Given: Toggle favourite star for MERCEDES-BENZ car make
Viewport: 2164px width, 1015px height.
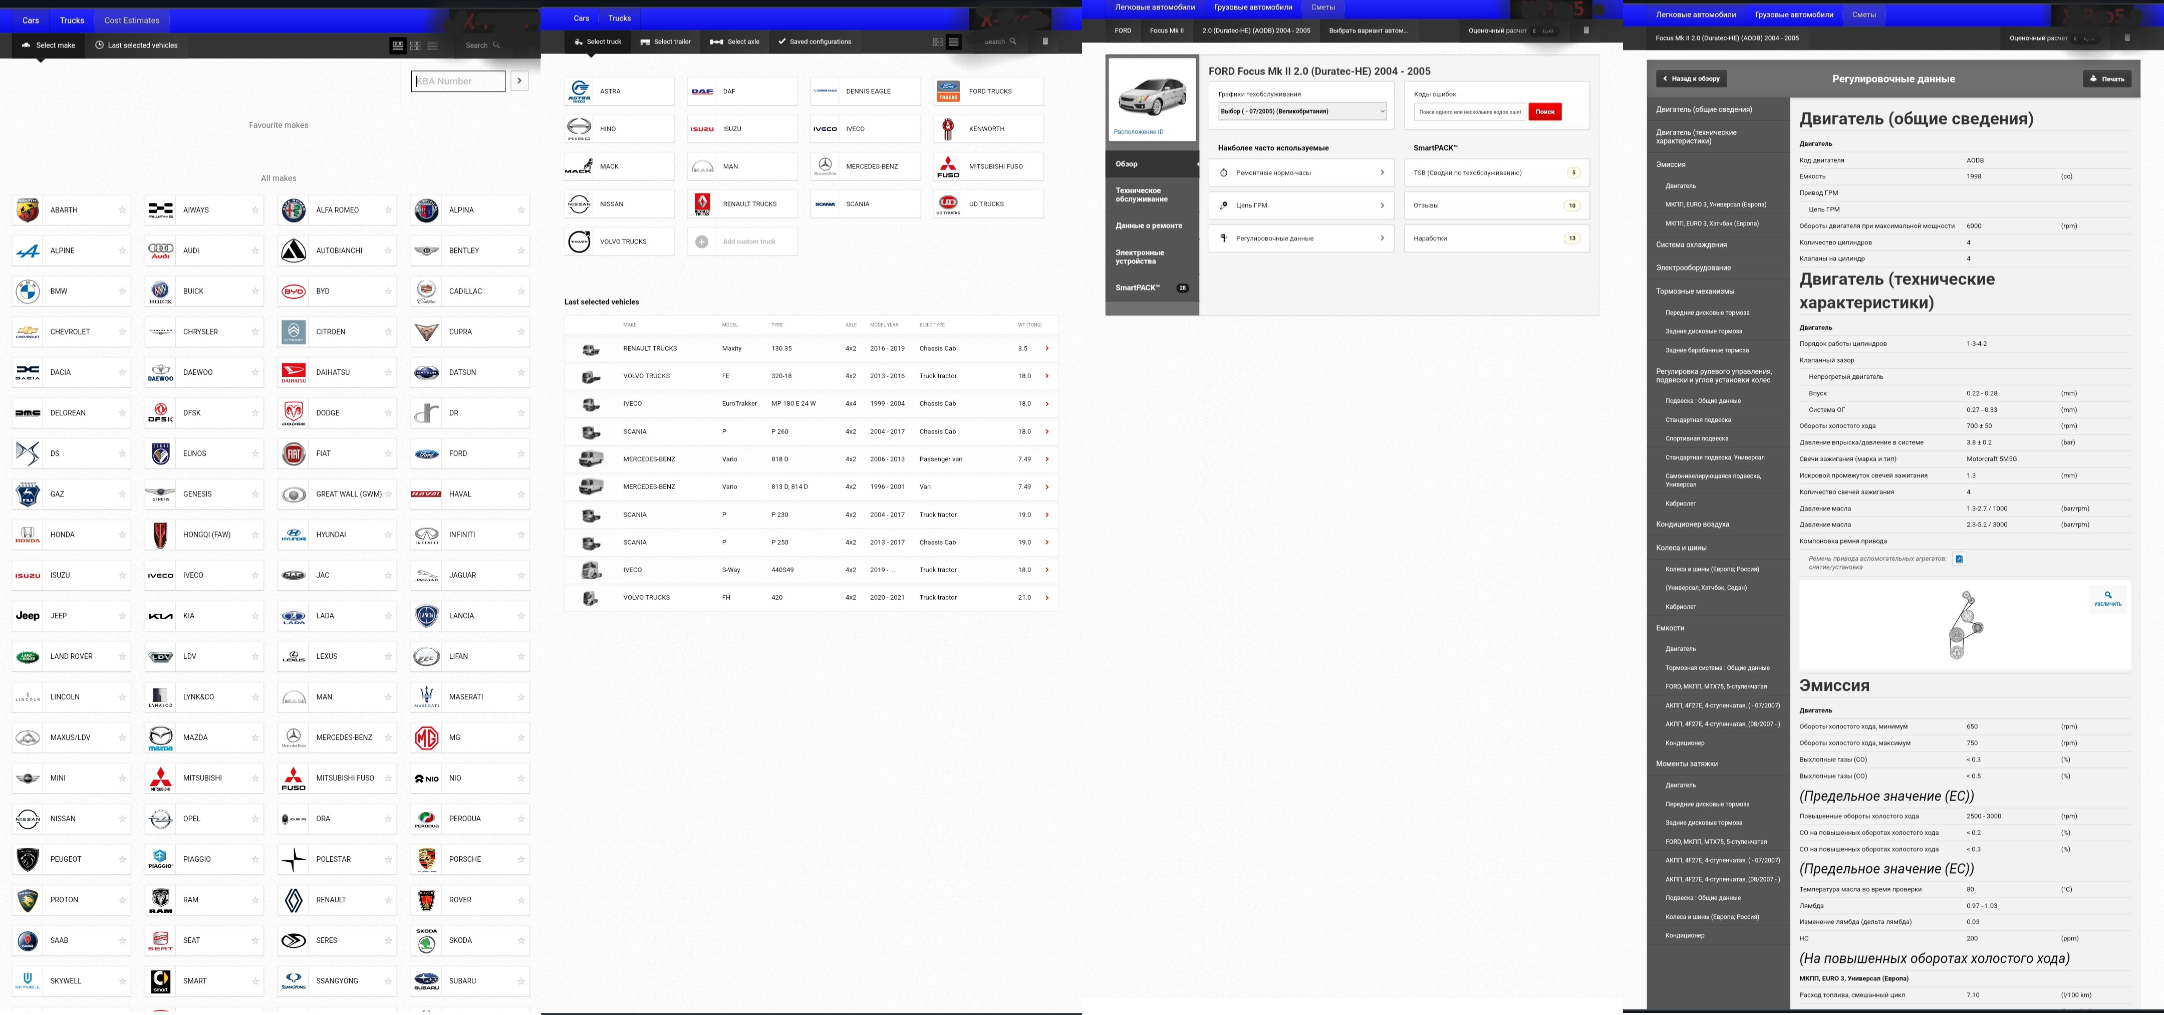Looking at the screenshot, I should click(x=388, y=738).
